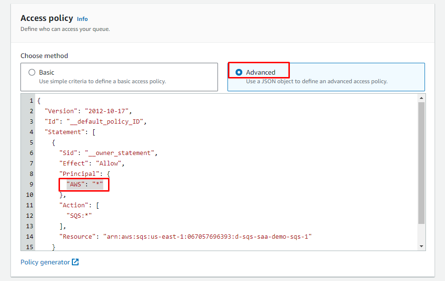This screenshot has width=445, height=281.
Task: Click line number 15 in the editor gutter
Action: tap(30, 247)
